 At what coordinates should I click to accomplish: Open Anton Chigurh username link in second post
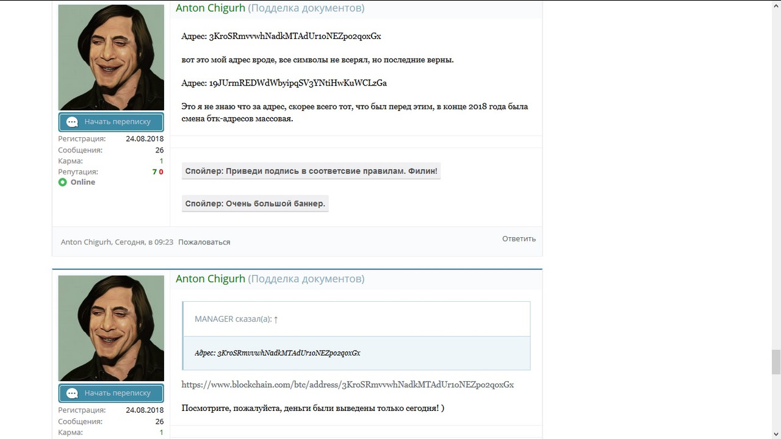(211, 279)
